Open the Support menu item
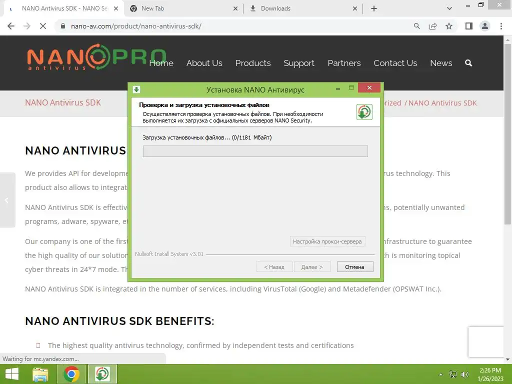This screenshot has width=512, height=384. [x=299, y=63]
